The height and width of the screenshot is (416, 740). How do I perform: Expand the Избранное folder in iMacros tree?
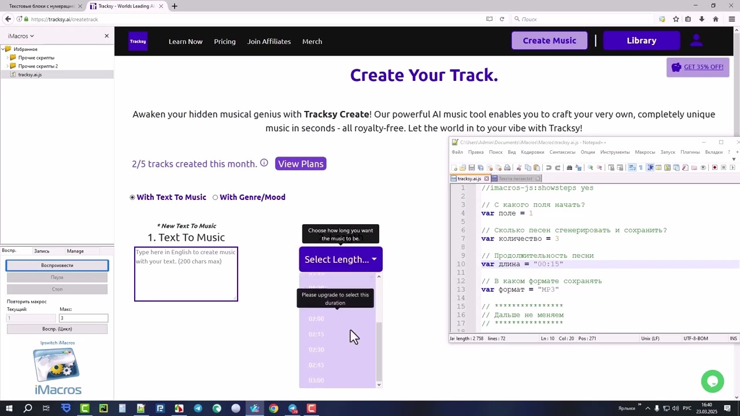(x=3, y=49)
